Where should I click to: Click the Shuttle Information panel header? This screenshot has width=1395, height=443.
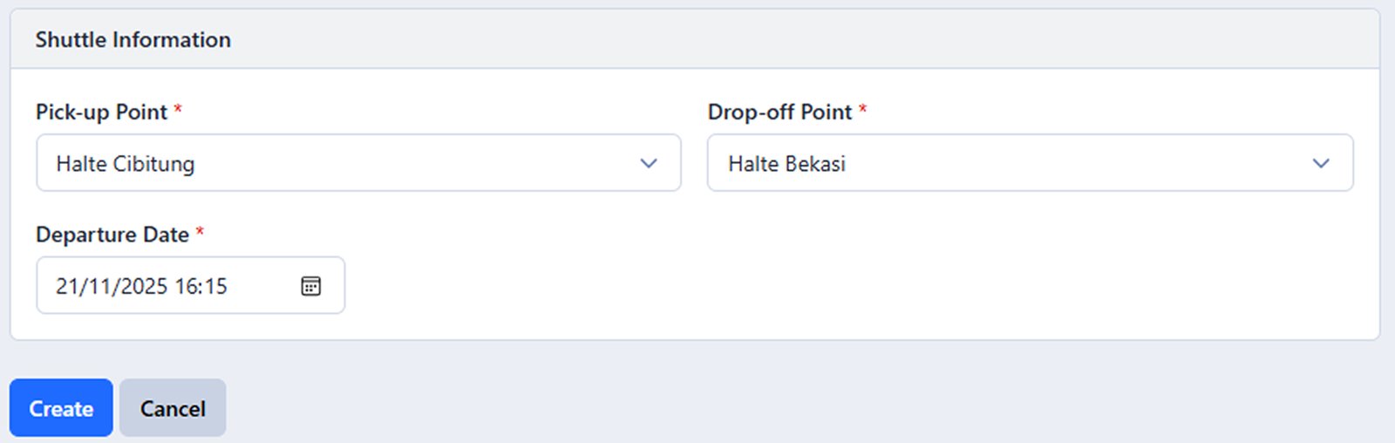coord(133,39)
